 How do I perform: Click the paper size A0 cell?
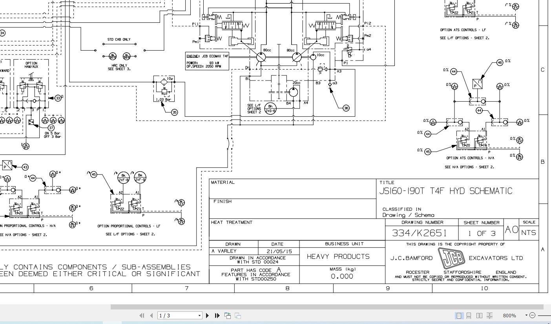tap(511, 229)
